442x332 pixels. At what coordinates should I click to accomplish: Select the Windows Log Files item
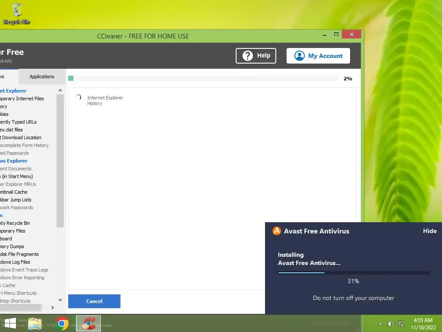point(15,262)
